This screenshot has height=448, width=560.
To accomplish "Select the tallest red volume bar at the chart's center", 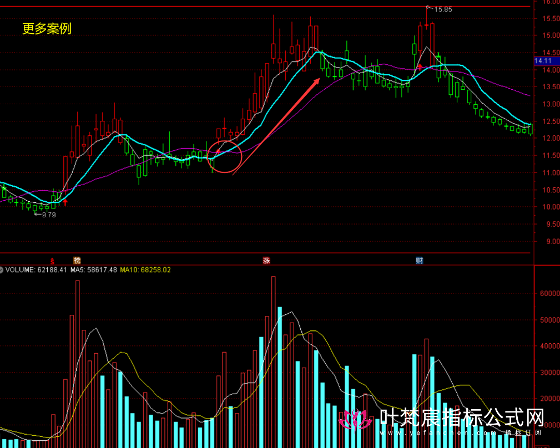I will (274, 362).
